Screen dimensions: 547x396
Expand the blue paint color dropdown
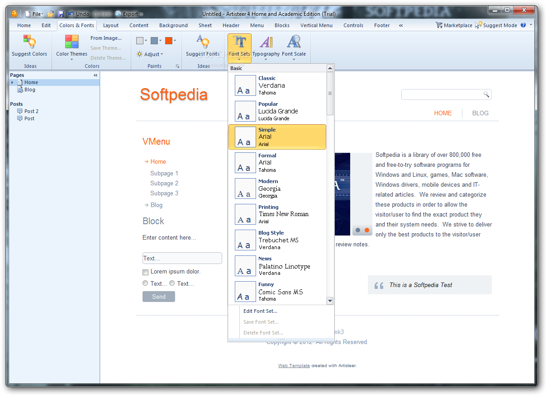click(x=160, y=41)
